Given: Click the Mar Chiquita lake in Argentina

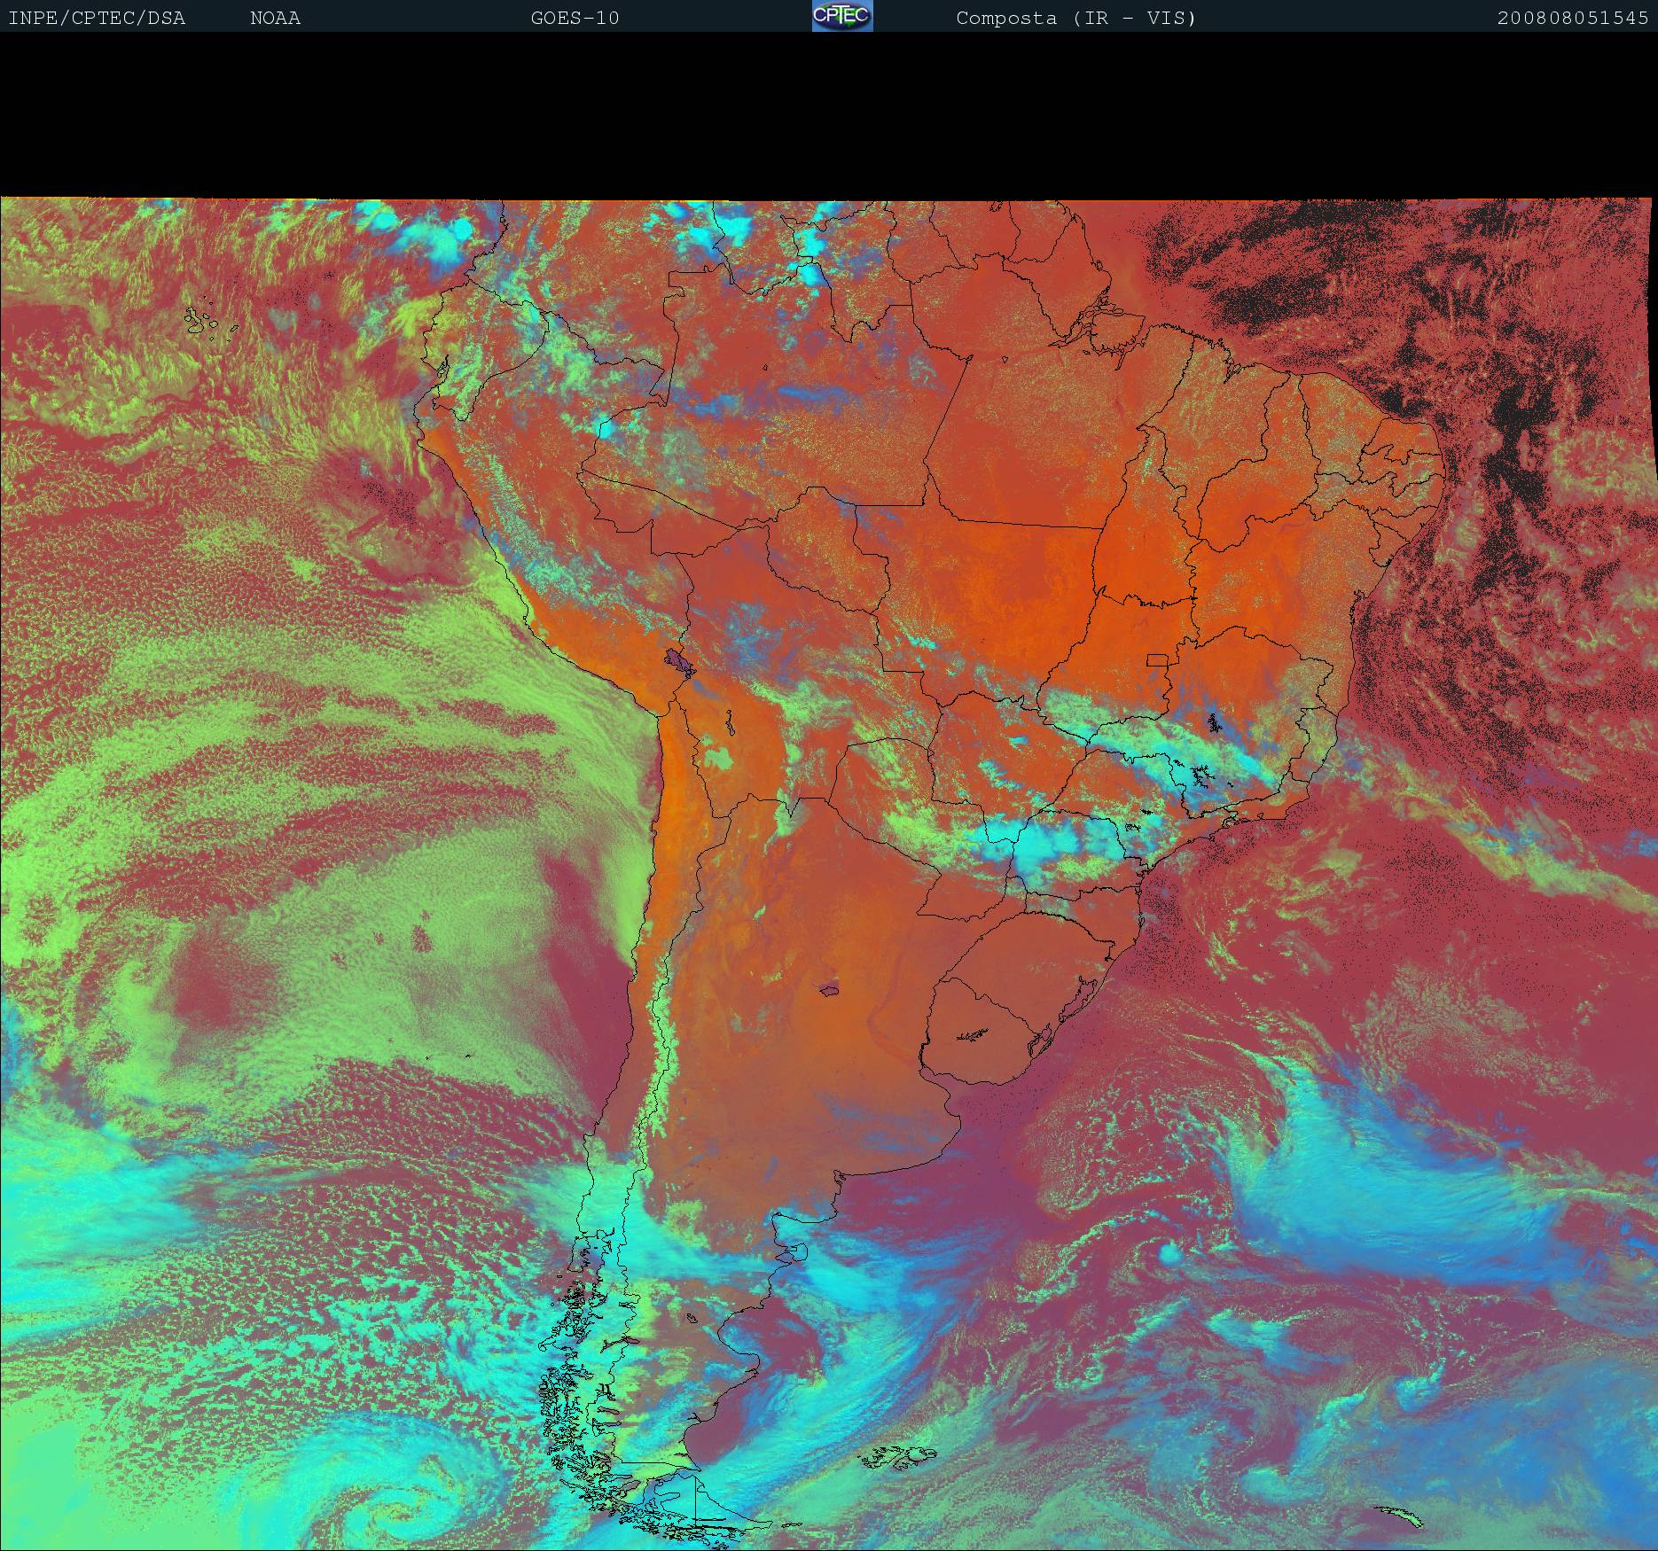Looking at the screenshot, I should coord(830,988).
